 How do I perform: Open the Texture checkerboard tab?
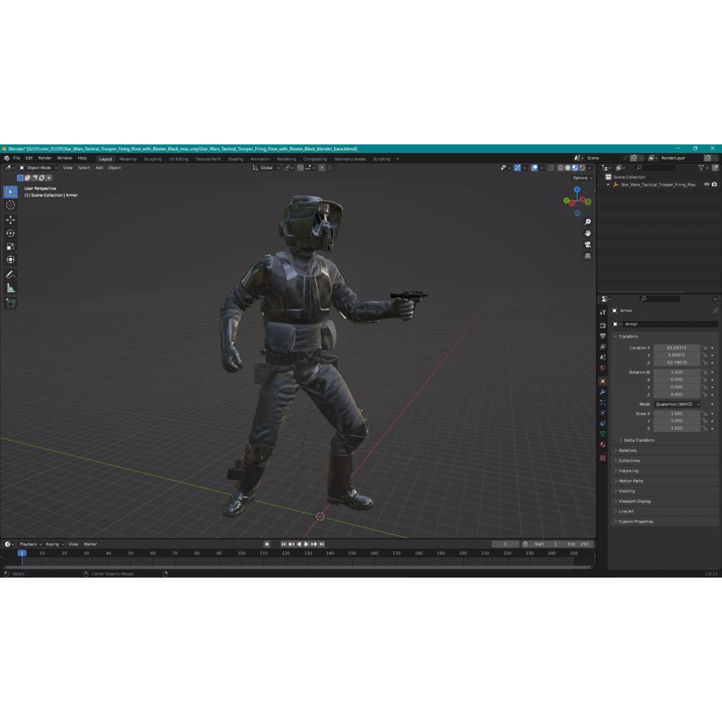click(x=603, y=458)
